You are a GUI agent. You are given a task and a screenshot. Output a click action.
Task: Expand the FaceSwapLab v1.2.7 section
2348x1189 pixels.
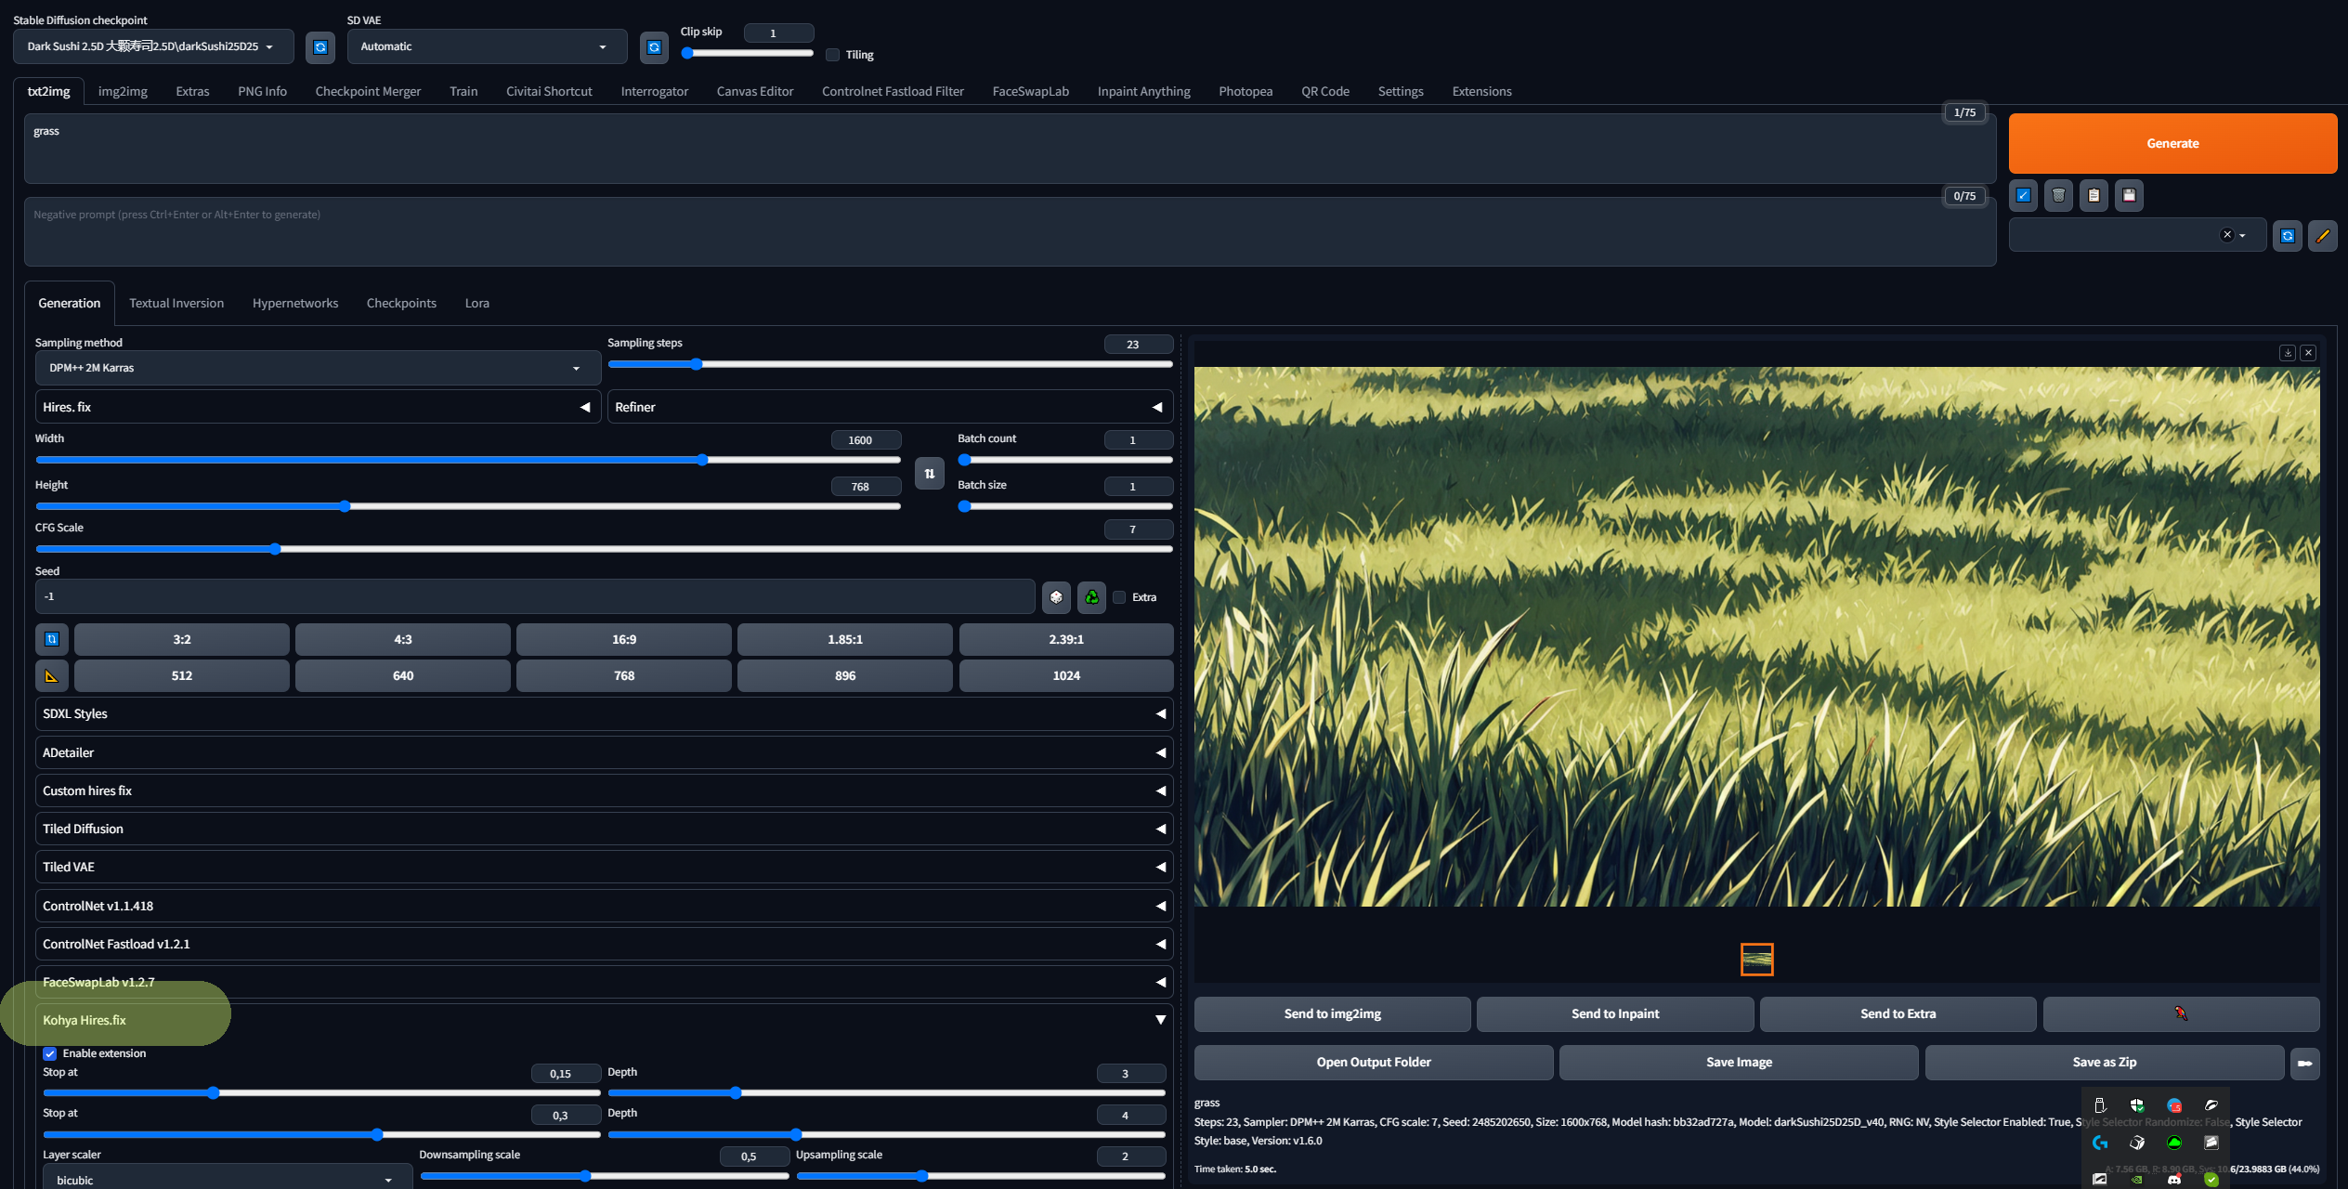coord(604,982)
